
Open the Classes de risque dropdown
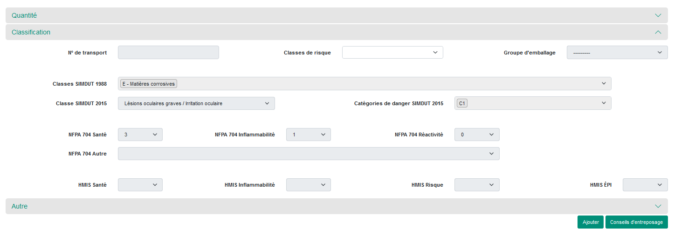tap(392, 53)
